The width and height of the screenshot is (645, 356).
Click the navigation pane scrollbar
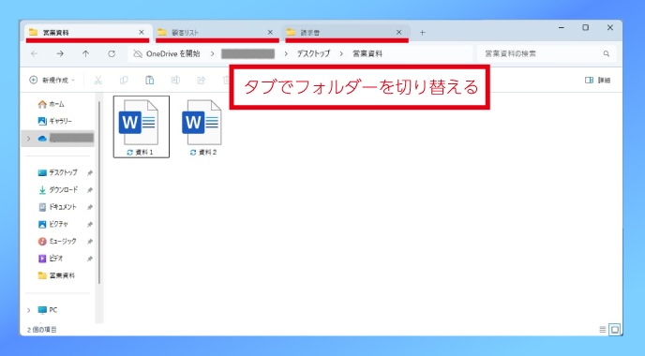click(99, 193)
